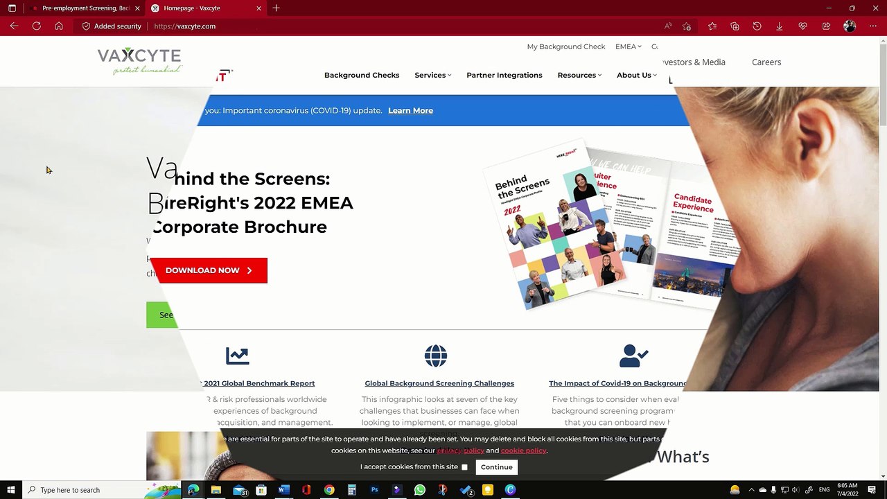Image resolution: width=887 pixels, height=499 pixels.
Task: Open The Impact of Covid-19 link
Action: tap(618, 383)
